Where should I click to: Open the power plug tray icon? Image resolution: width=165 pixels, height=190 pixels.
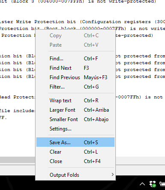(x=162, y=184)
